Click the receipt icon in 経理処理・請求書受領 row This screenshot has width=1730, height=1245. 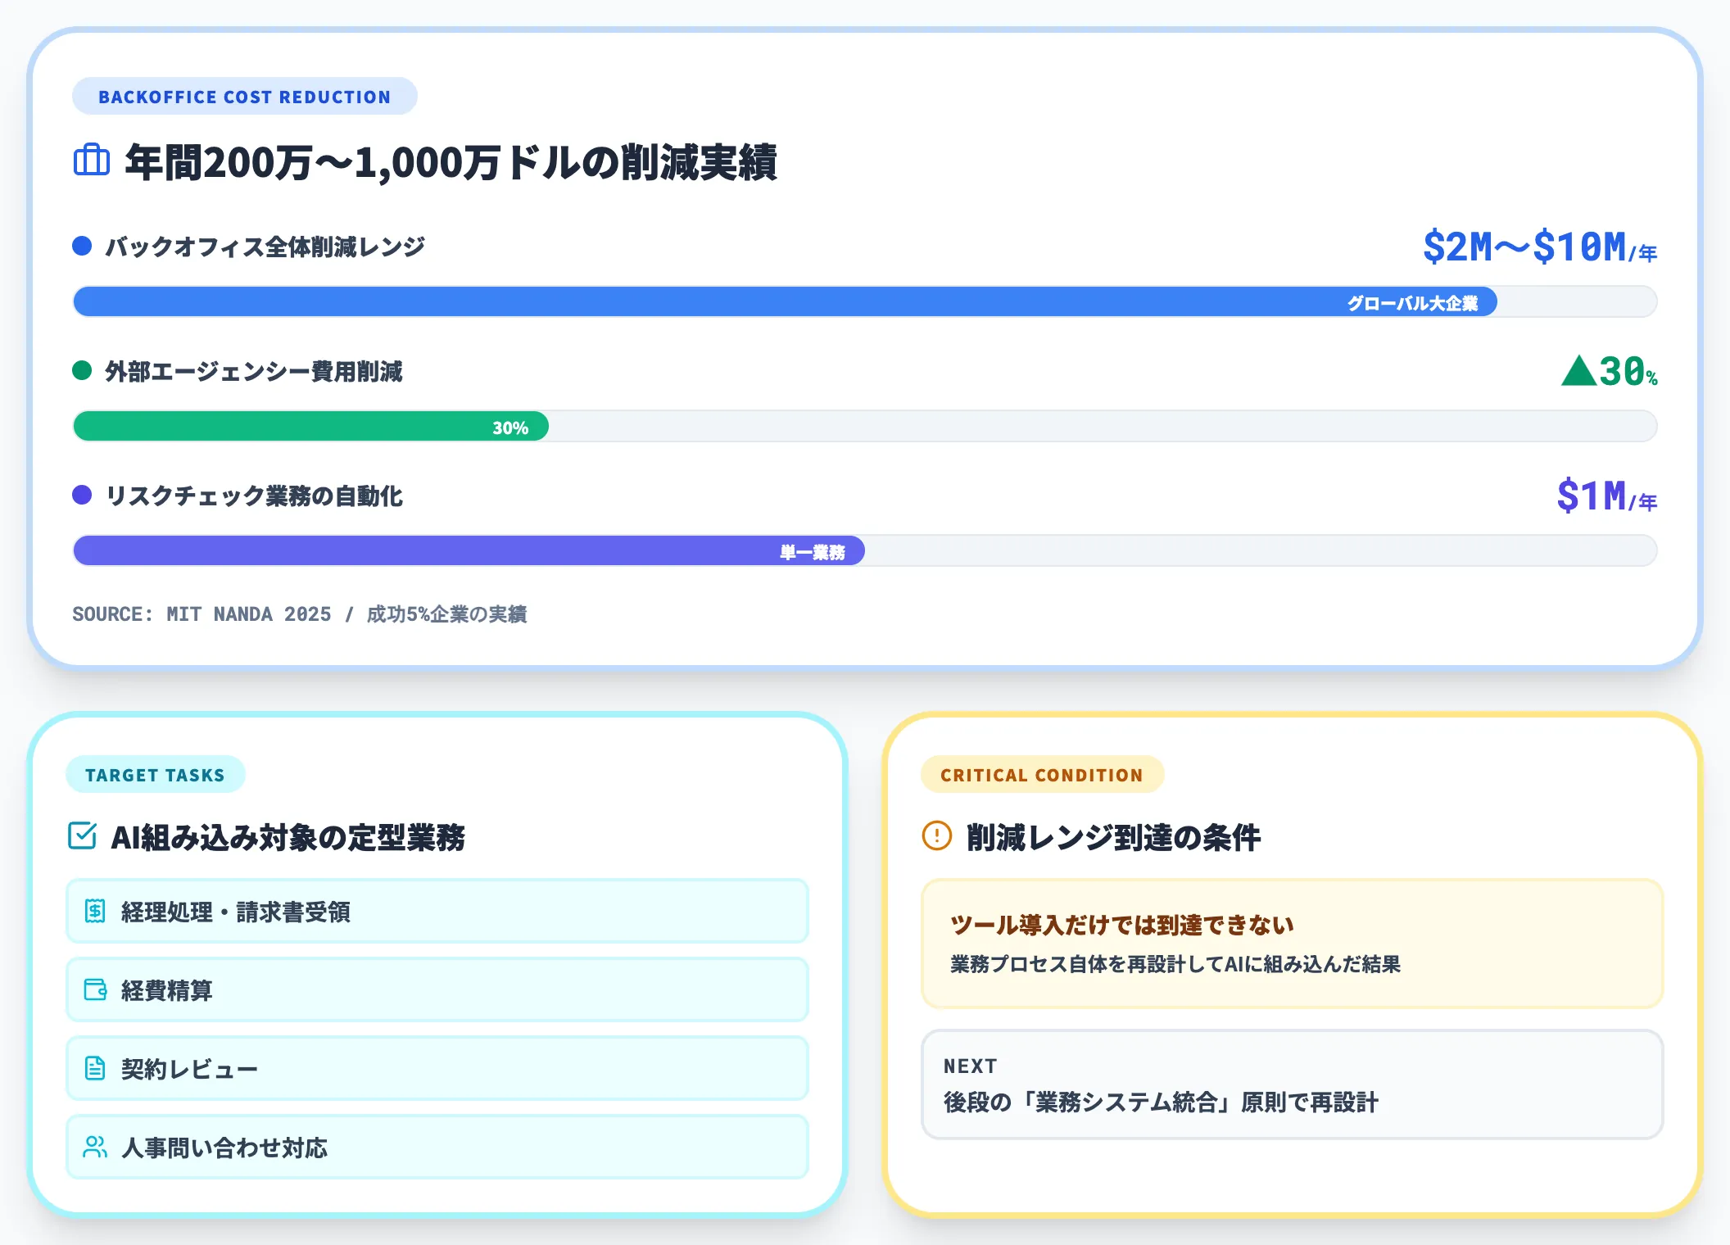(95, 911)
